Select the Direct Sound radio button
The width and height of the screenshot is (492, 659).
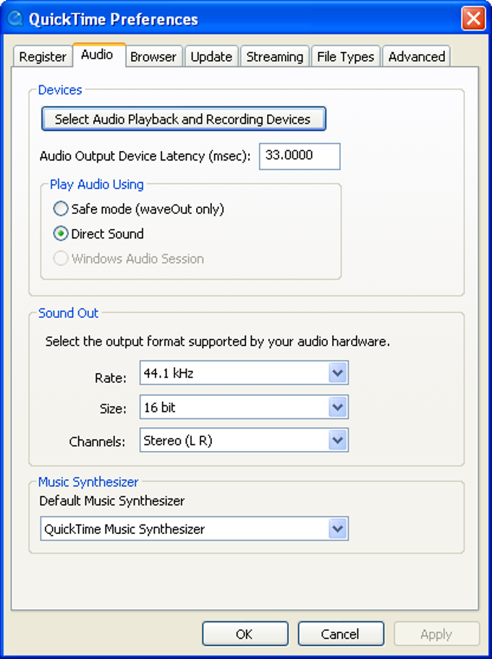61,233
